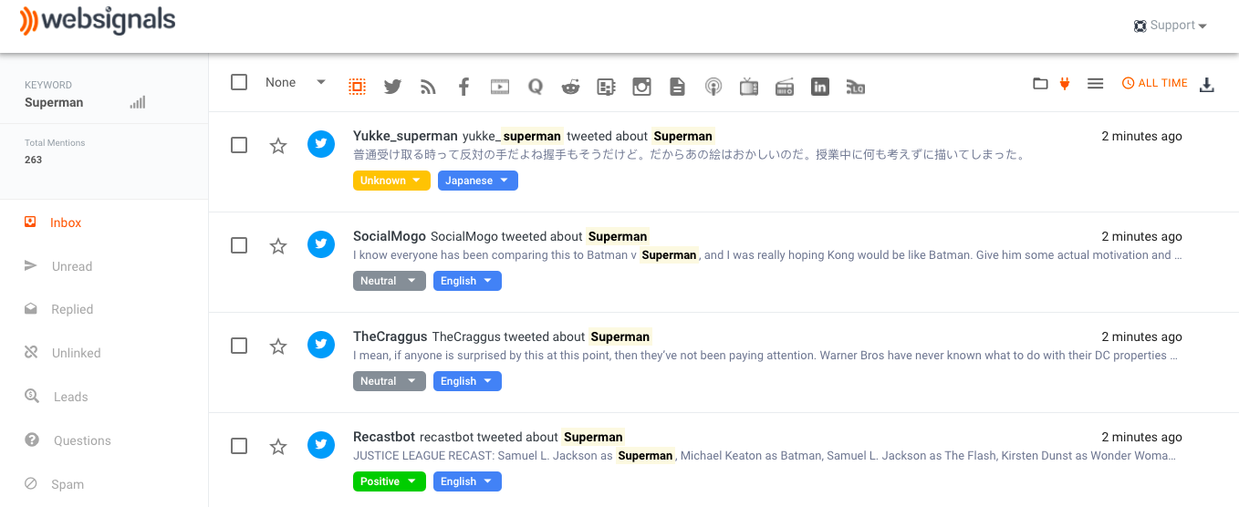Open the None selection dropdown
Screen dimensions: 1239x507
point(296,82)
